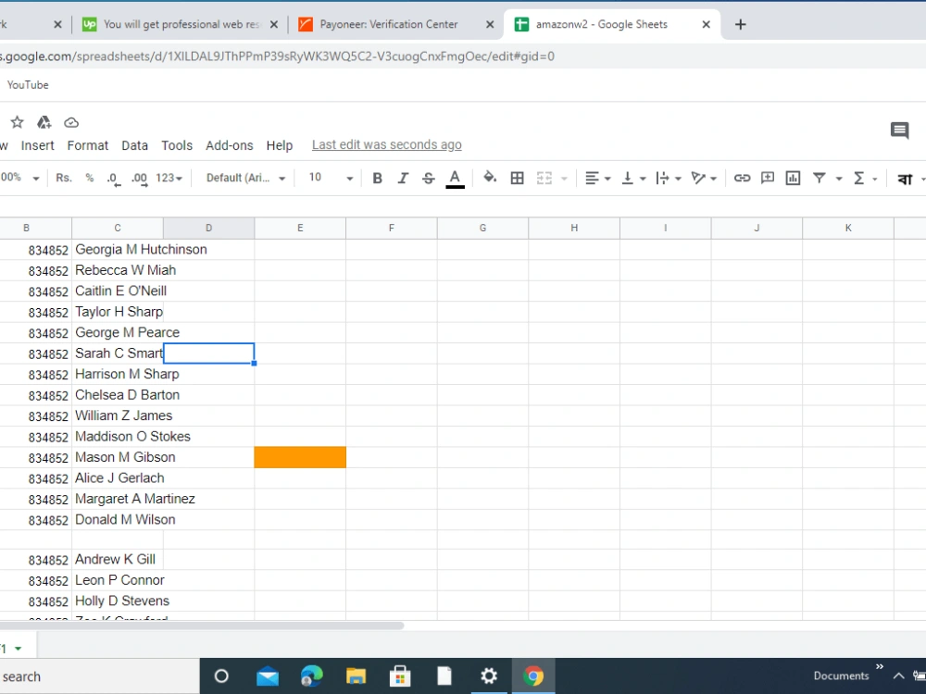Open a new browser tab

740,24
